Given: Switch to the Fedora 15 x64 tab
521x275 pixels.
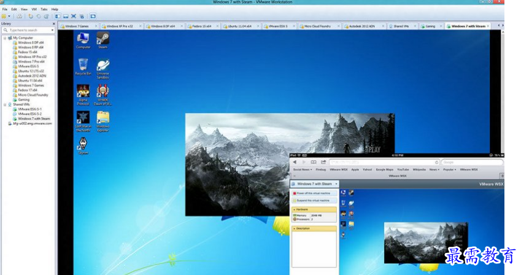Looking at the screenshot, I should coord(202,26).
